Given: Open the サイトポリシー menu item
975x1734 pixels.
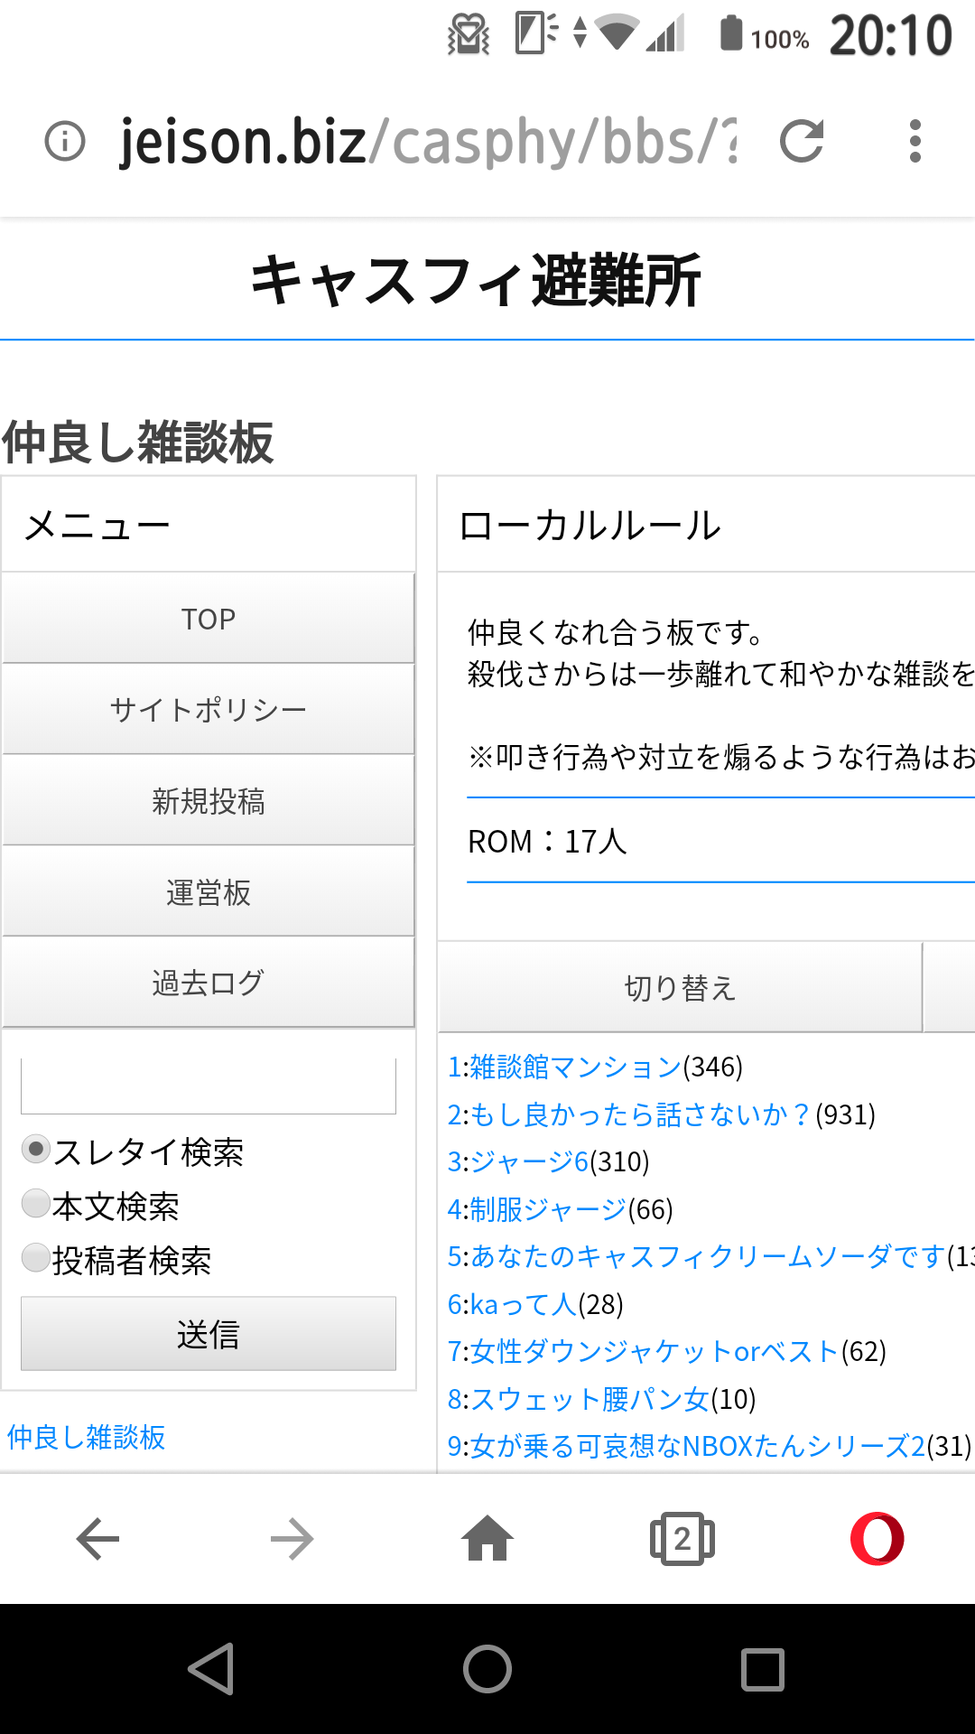Looking at the screenshot, I should click(209, 710).
